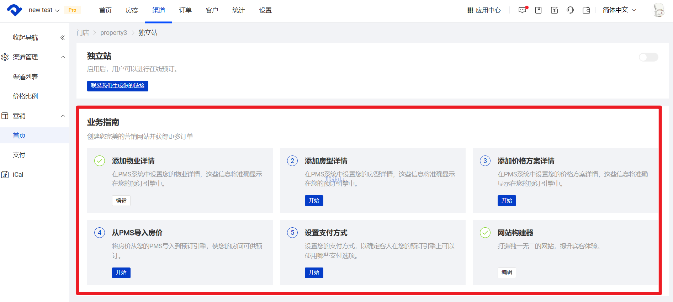Click the bookmark guide icon in the header

click(539, 10)
